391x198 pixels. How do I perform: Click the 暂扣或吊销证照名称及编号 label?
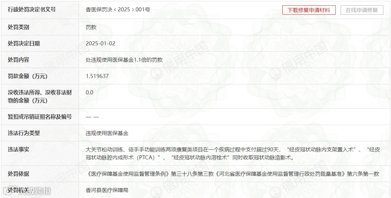40,117
